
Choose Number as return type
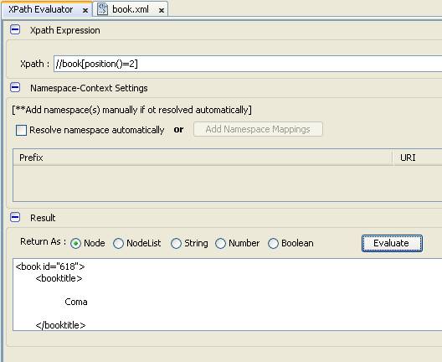220,243
